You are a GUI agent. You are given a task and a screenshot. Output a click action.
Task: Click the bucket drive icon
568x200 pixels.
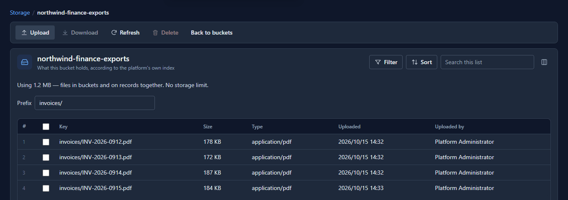[x=25, y=62]
